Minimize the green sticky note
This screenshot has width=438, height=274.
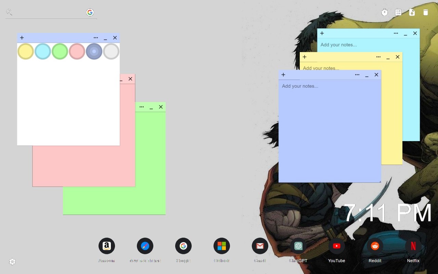pyautogui.click(x=151, y=107)
